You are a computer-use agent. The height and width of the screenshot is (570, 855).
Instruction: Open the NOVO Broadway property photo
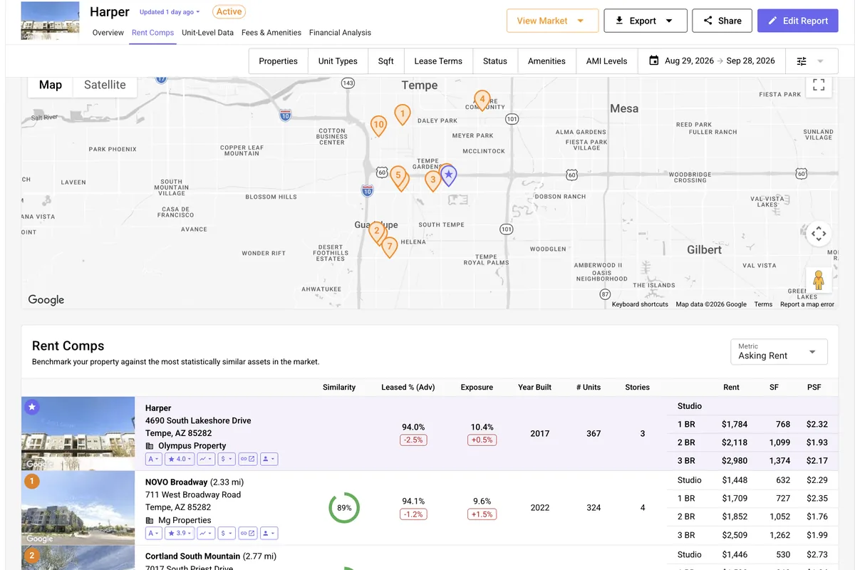coord(78,507)
